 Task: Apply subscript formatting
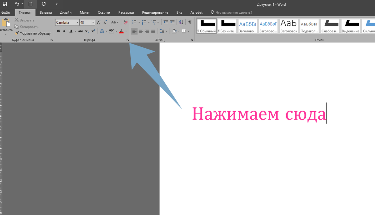pyautogui.click(x=87, y=31)
